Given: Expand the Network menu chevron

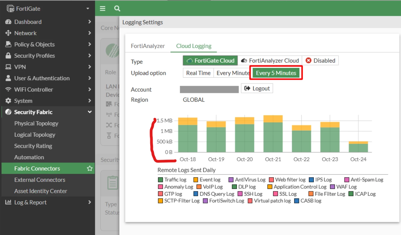Looking at the screenshot, I should [90, 33].
